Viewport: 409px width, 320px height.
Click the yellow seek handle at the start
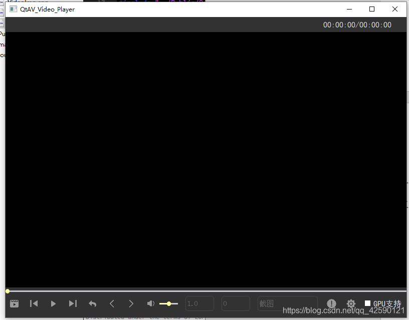(x=8, y=291)
